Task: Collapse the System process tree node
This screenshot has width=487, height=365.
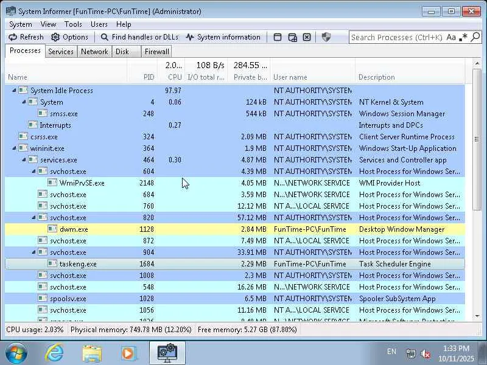Action: pos(24,102)
